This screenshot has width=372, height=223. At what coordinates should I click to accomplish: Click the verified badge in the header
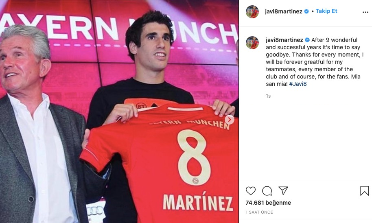coord(306,11)
